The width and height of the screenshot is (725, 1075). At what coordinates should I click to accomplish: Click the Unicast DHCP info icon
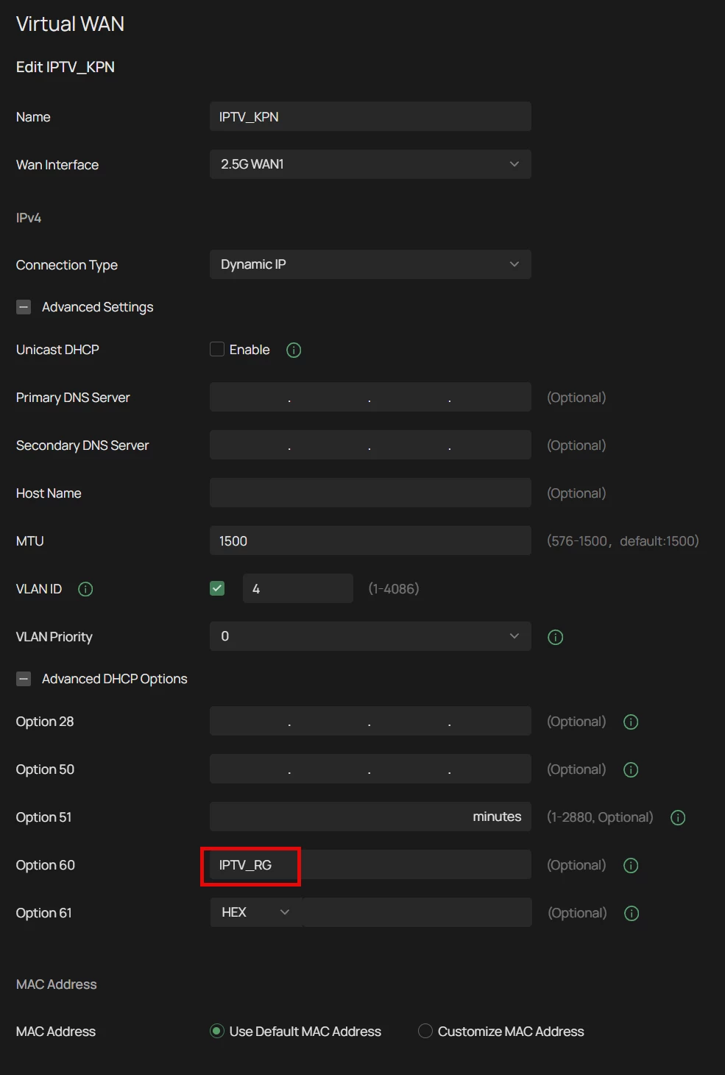294,350
